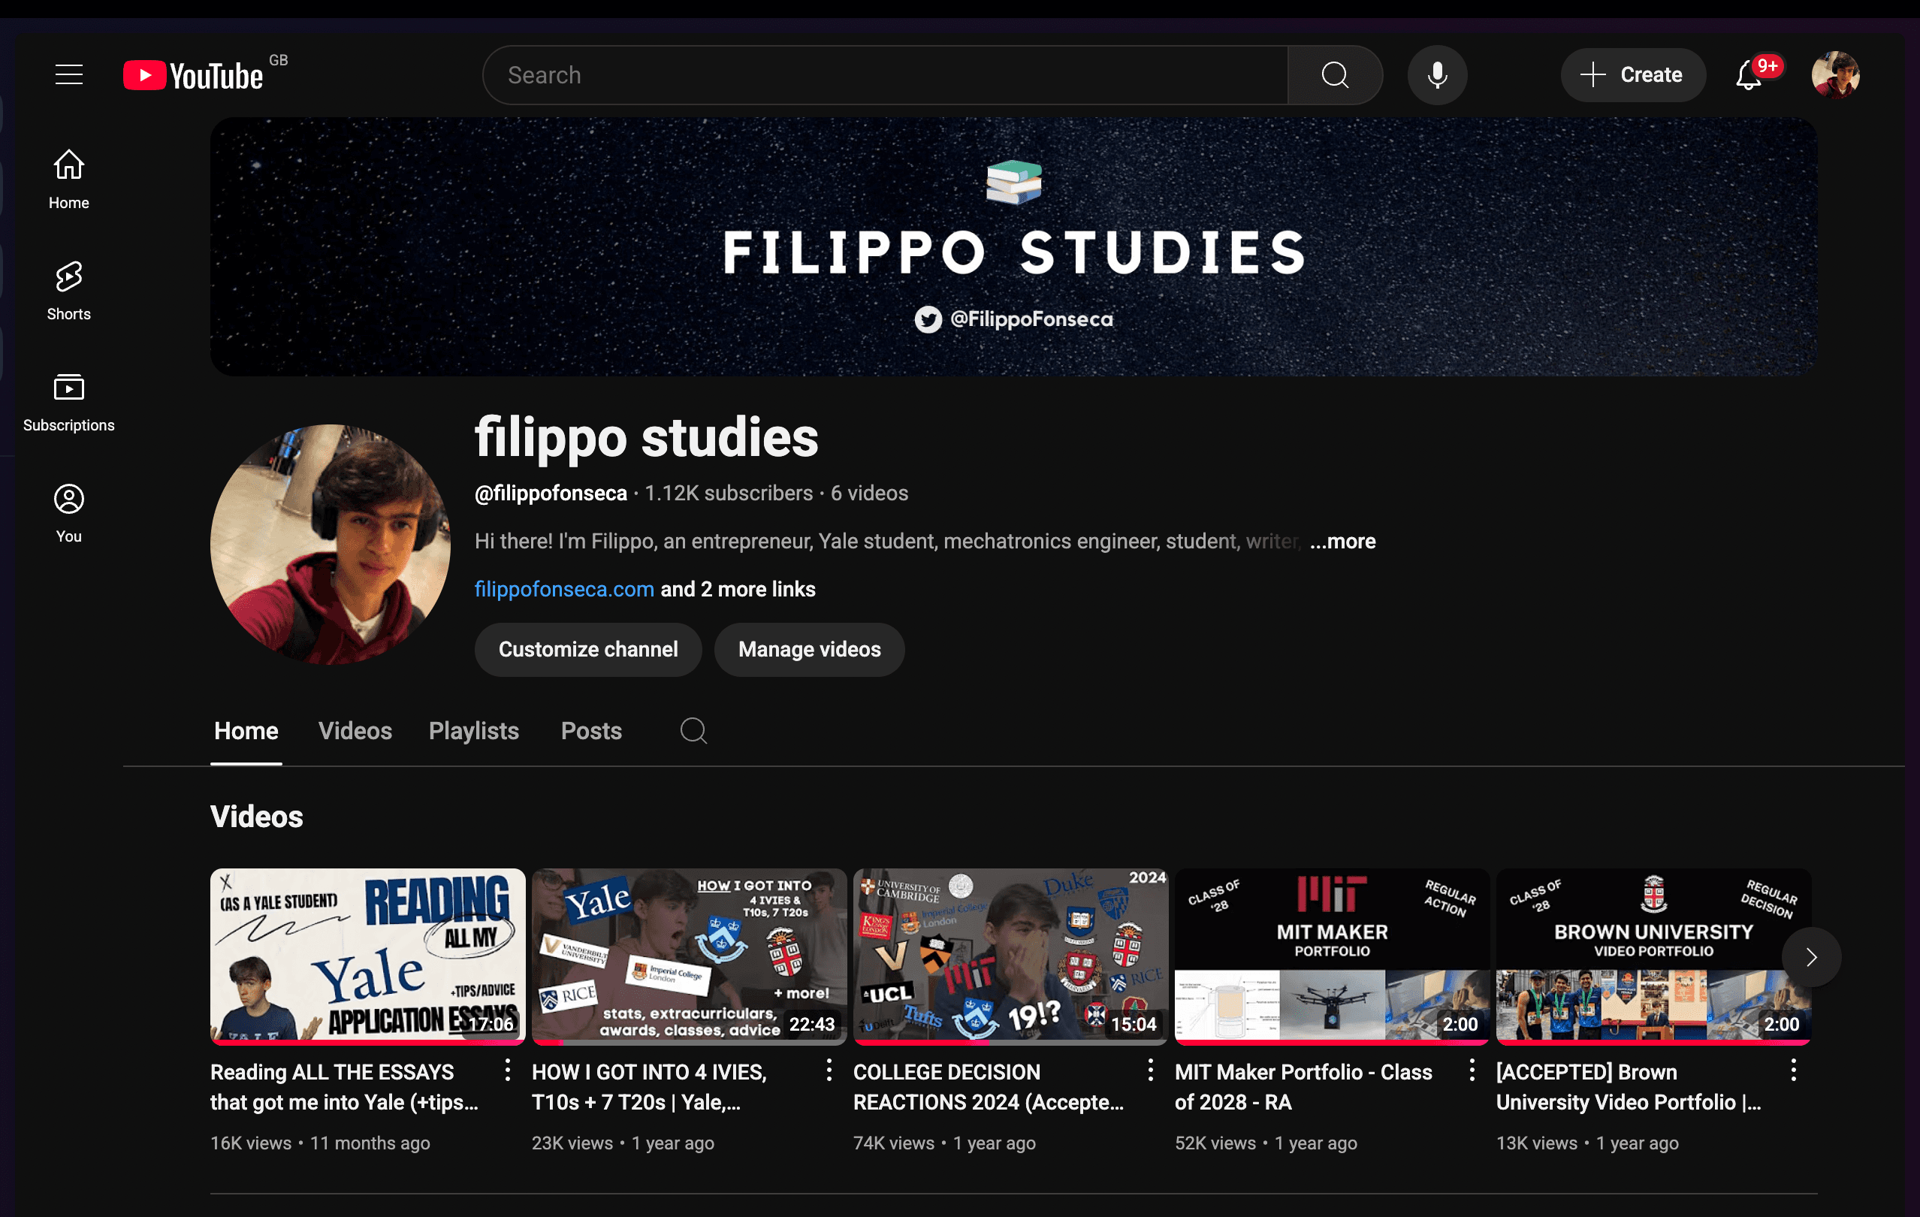Click the search magnifier in the top bar
Viewport: 1920px width, 1217px height.
(x=1335, y=74)
